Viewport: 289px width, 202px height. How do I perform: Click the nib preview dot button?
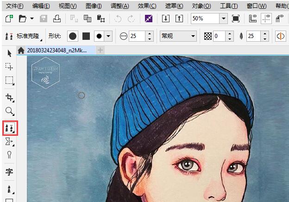99,36
